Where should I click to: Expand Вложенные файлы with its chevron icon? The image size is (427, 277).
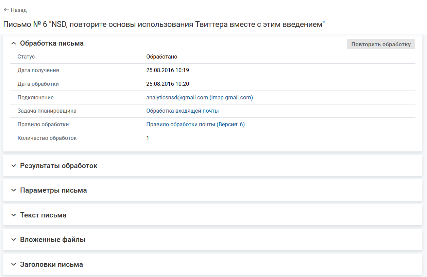14,240
